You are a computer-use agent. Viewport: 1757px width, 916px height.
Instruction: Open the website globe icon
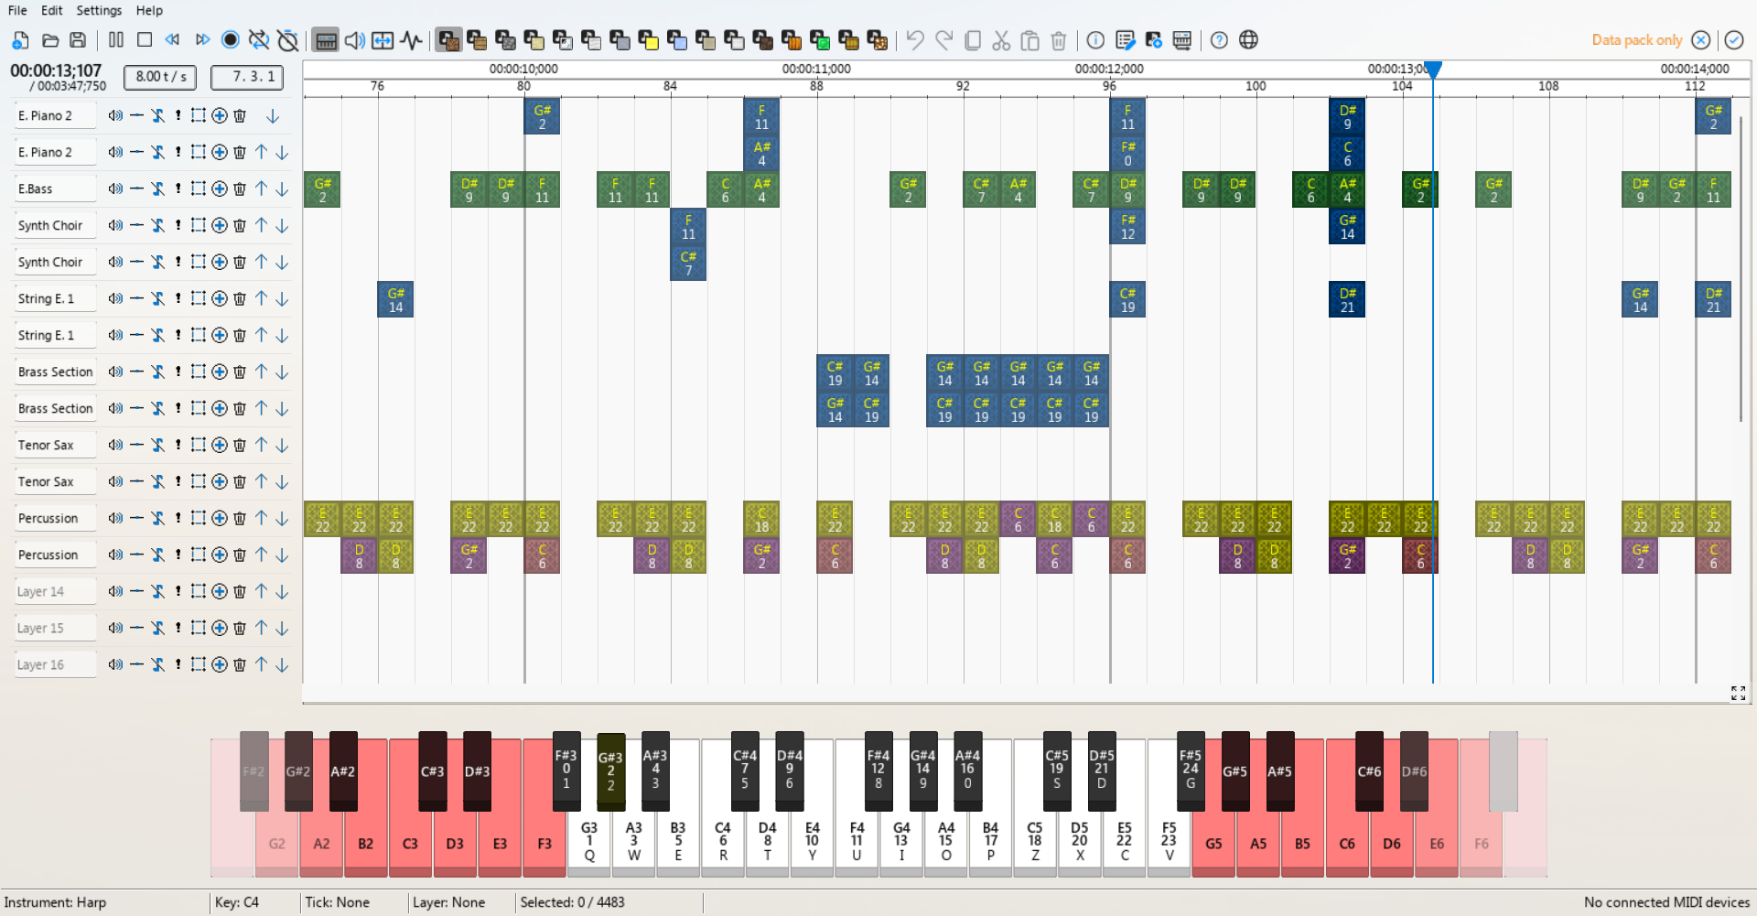[1248, 40]
